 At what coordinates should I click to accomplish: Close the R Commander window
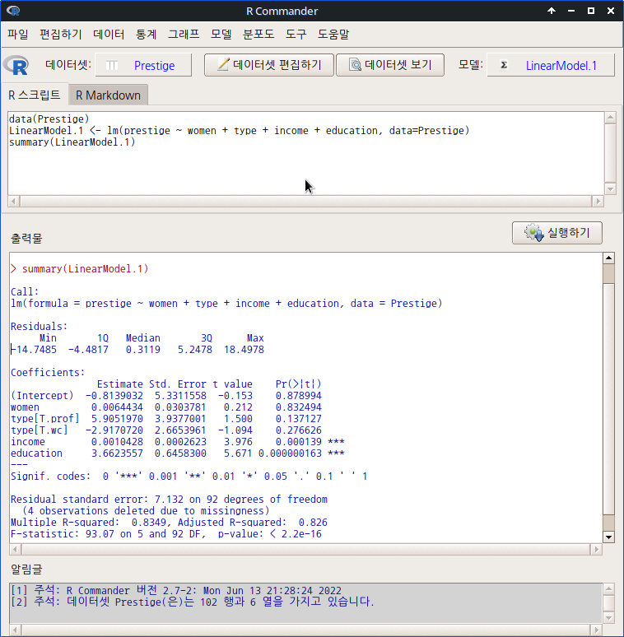611,11
